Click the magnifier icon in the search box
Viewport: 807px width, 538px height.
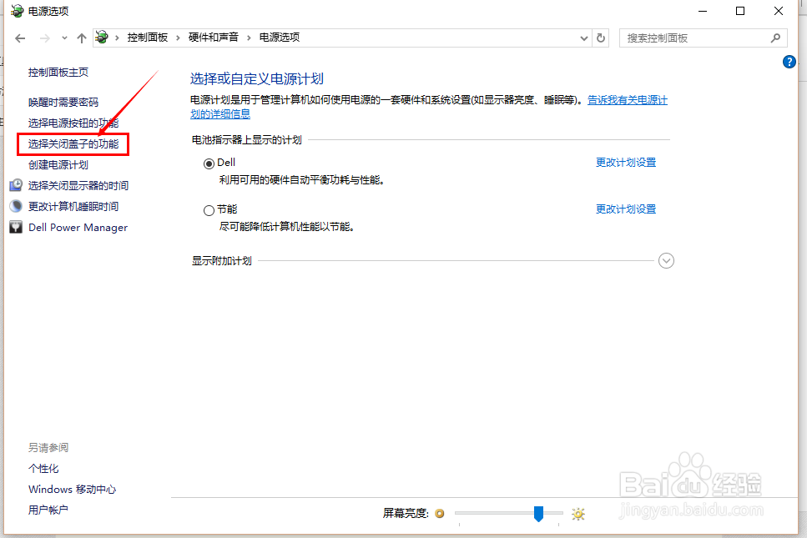(775, 38)
